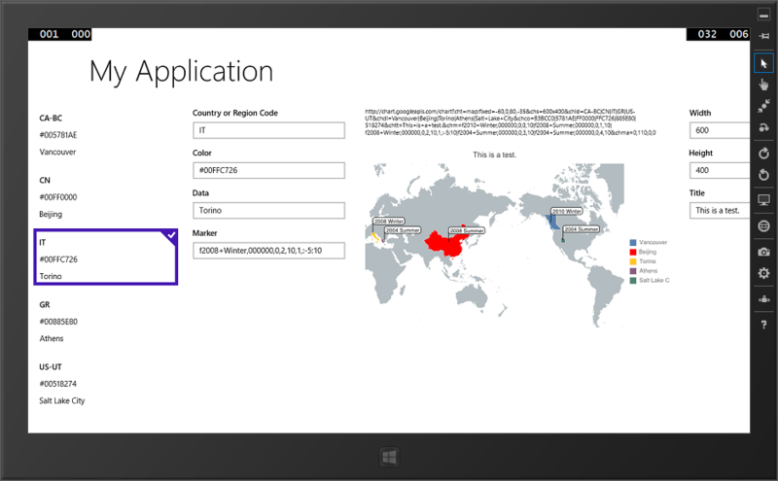Open set location globe icon
This screenshot has height=481, width=778.
point(763,226)
